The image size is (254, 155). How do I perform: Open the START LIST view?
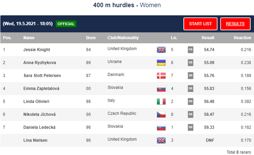[x=200, y=24]
